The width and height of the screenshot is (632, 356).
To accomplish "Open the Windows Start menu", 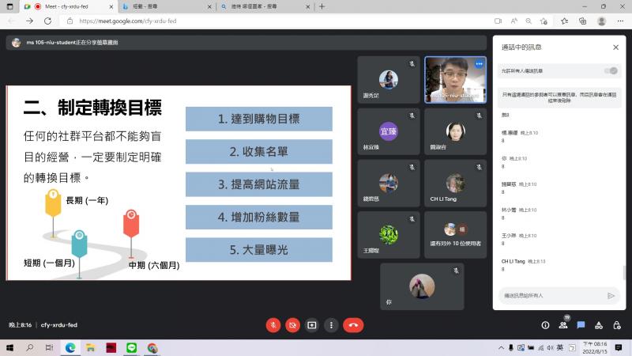I will pos(9,347).
